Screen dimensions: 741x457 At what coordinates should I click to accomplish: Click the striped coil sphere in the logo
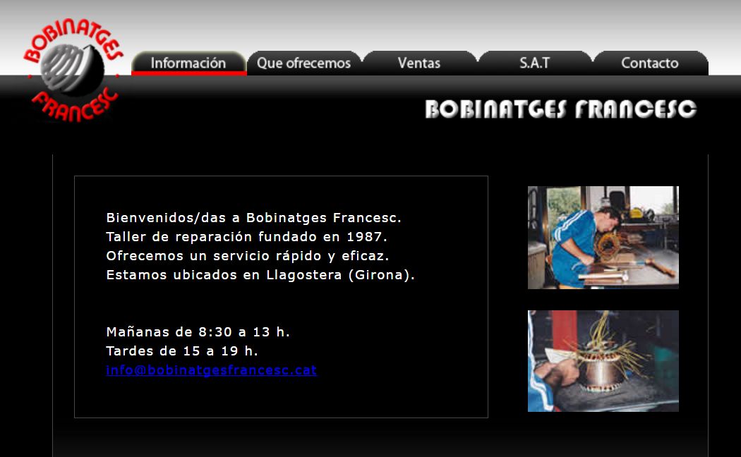tap(72, 69)
